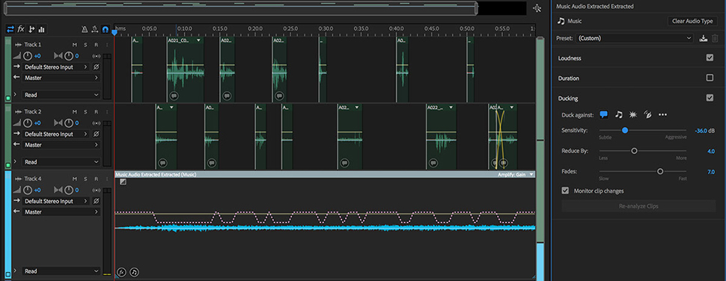Open Track 2 Read automation mode dropdown
This screenshot has width=726, height=281.
pos(61,161)
